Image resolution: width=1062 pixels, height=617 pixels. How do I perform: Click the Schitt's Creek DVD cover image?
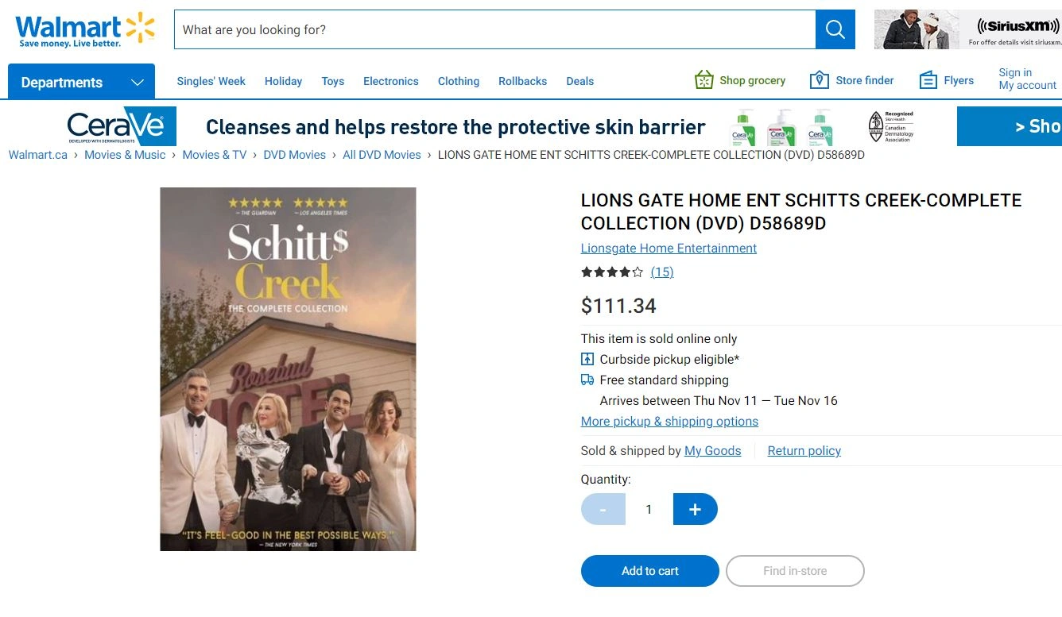(x=288, y=368)
